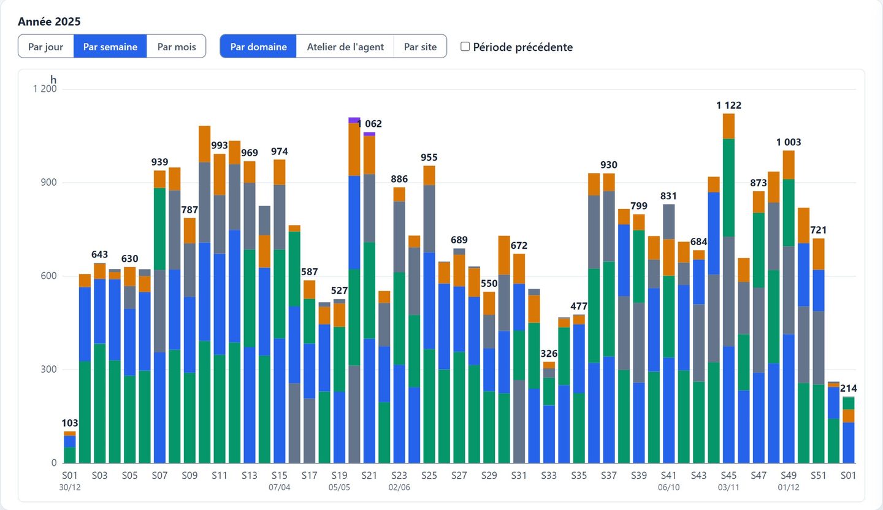Select the 05/05 date label
Viewport: 883px width, 510px height.
tap(339, 487)
